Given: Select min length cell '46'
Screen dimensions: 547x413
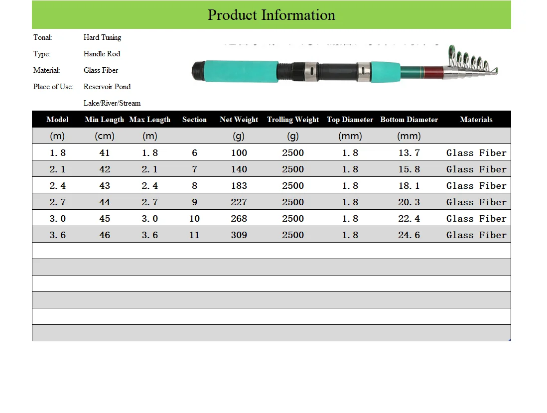Looking at the screenshot, I should [x=105, y=235].
